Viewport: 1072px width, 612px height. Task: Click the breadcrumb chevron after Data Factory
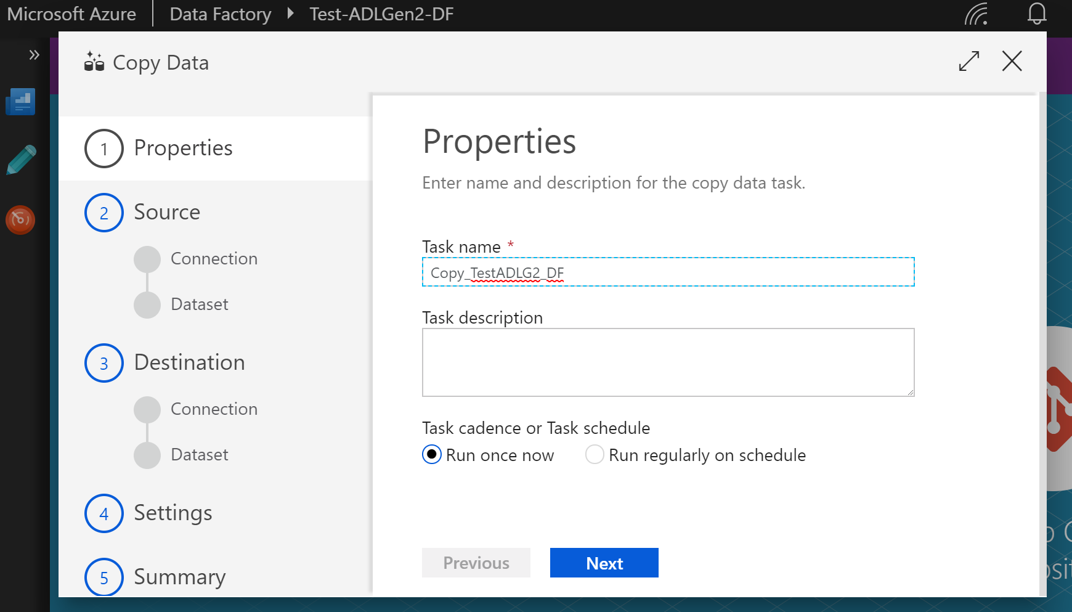coord(290,14)
